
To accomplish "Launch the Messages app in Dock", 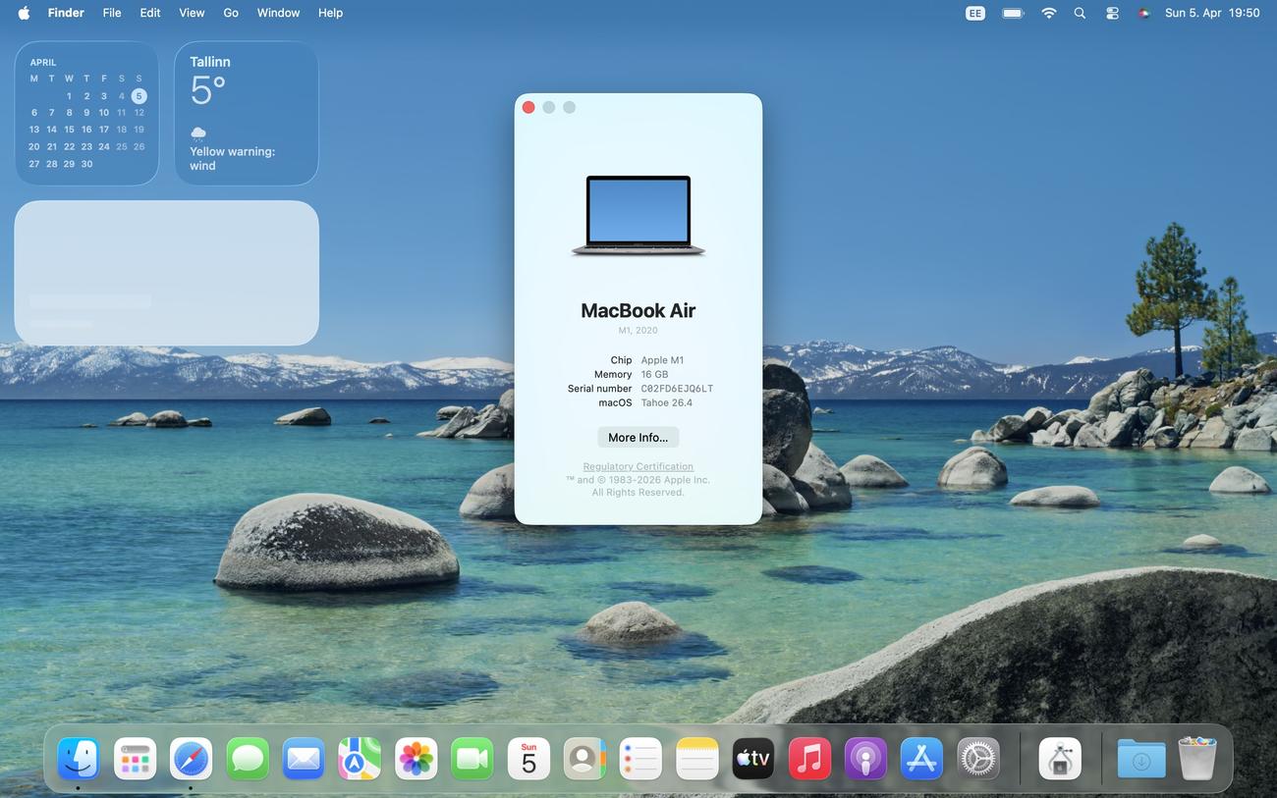I will [x=248, y=759].
